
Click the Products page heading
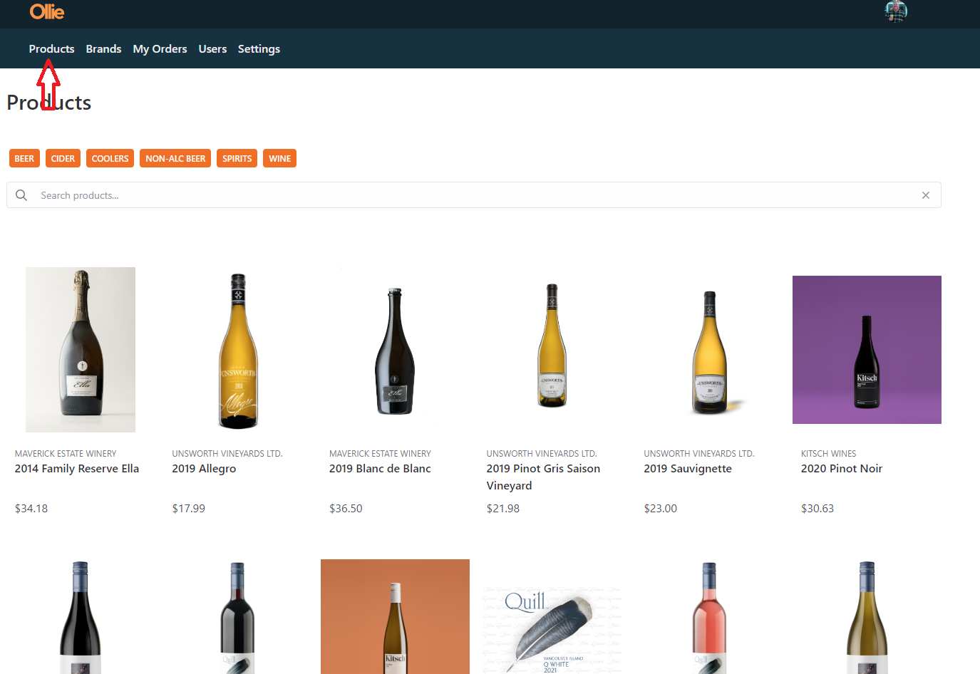coord(49,103)
